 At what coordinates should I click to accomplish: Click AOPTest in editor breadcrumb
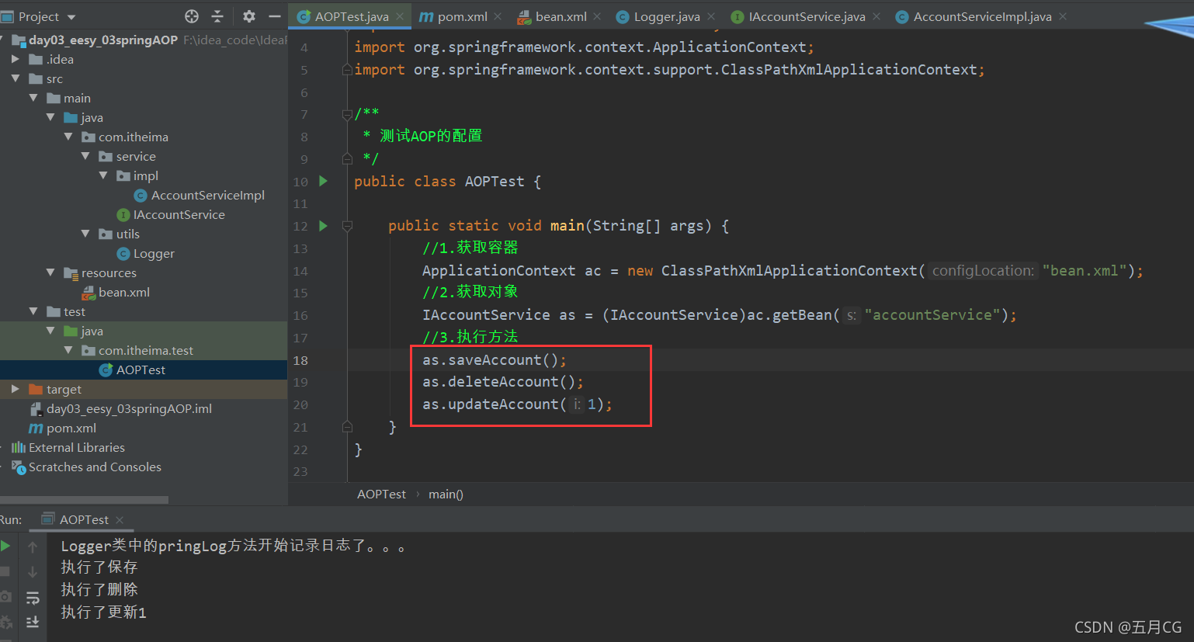pyautogui.click(x=381, y=494)
